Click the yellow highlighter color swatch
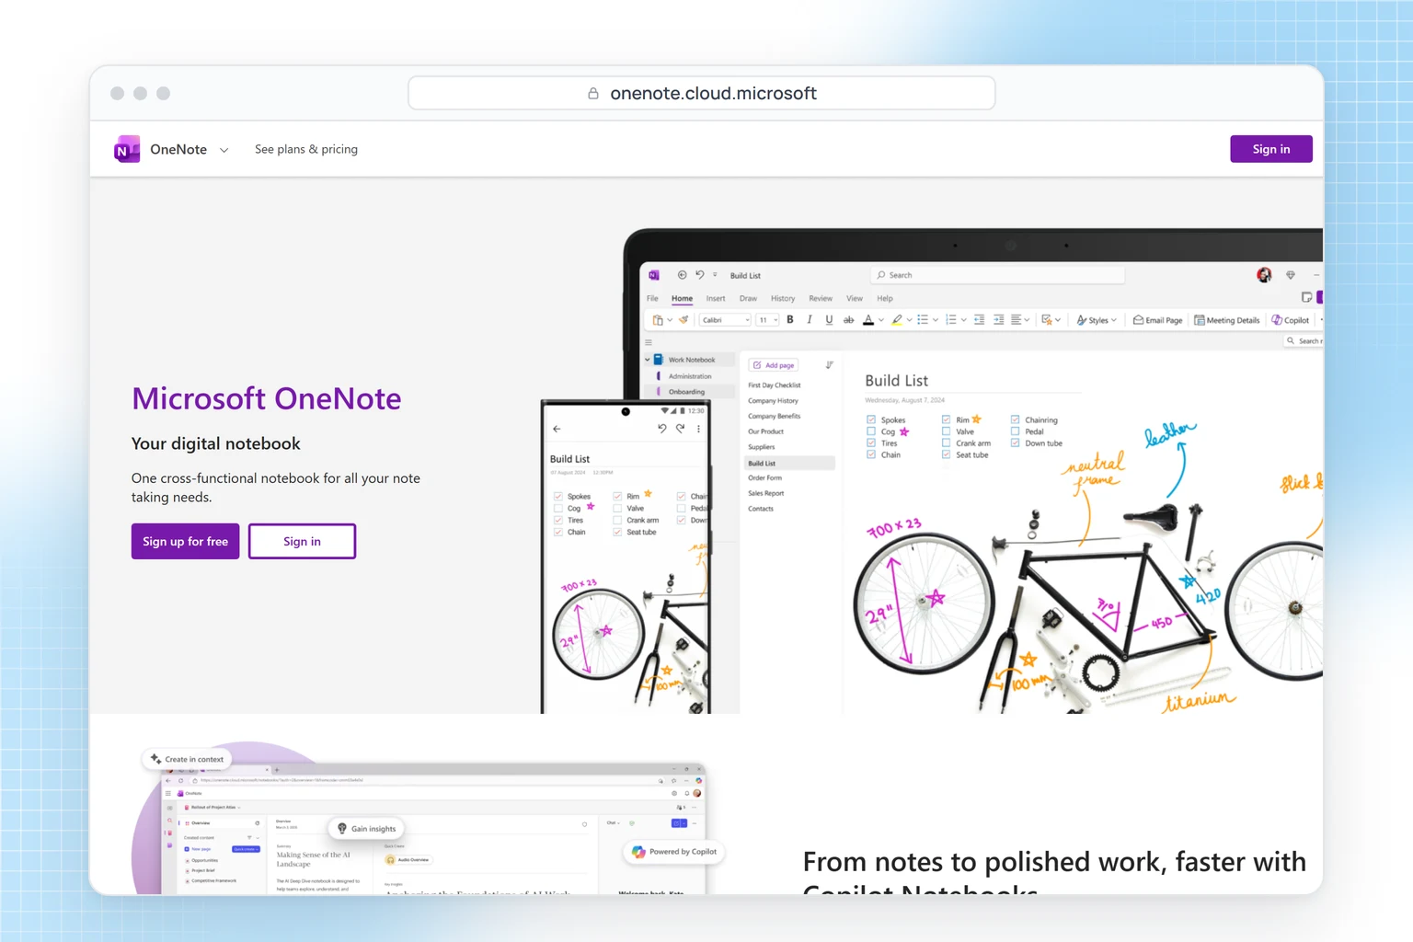This screenshot has width=1413, height=942. (897, 320)
